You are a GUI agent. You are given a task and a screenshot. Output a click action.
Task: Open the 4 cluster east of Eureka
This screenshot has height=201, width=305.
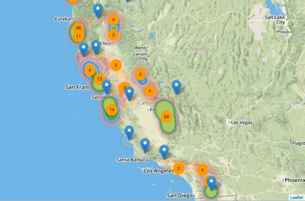click(113, 20)
